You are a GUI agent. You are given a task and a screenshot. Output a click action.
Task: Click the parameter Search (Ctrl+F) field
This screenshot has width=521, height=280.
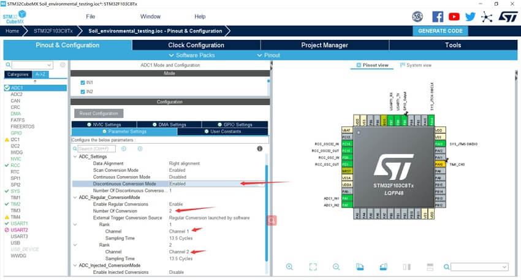tap(97, 149)
